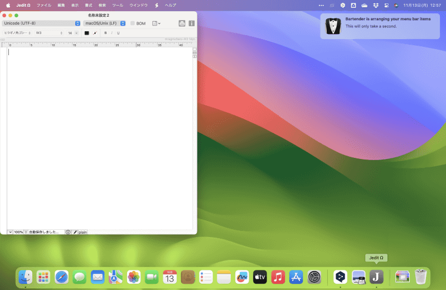Click the Control Center icon in menu bar

click(386, 6)
